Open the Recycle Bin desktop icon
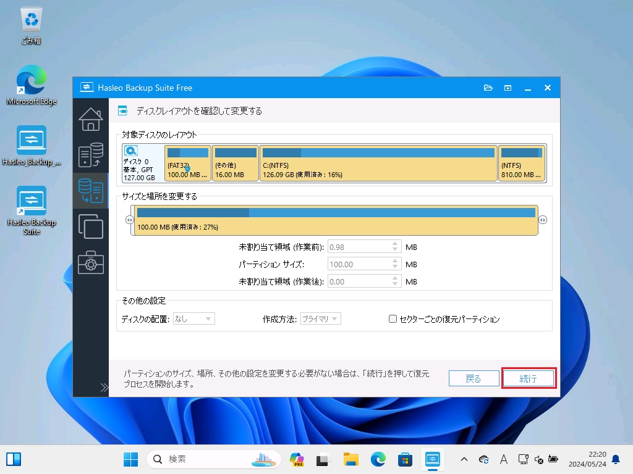This screenshot has width=633, height=474. 31,25
